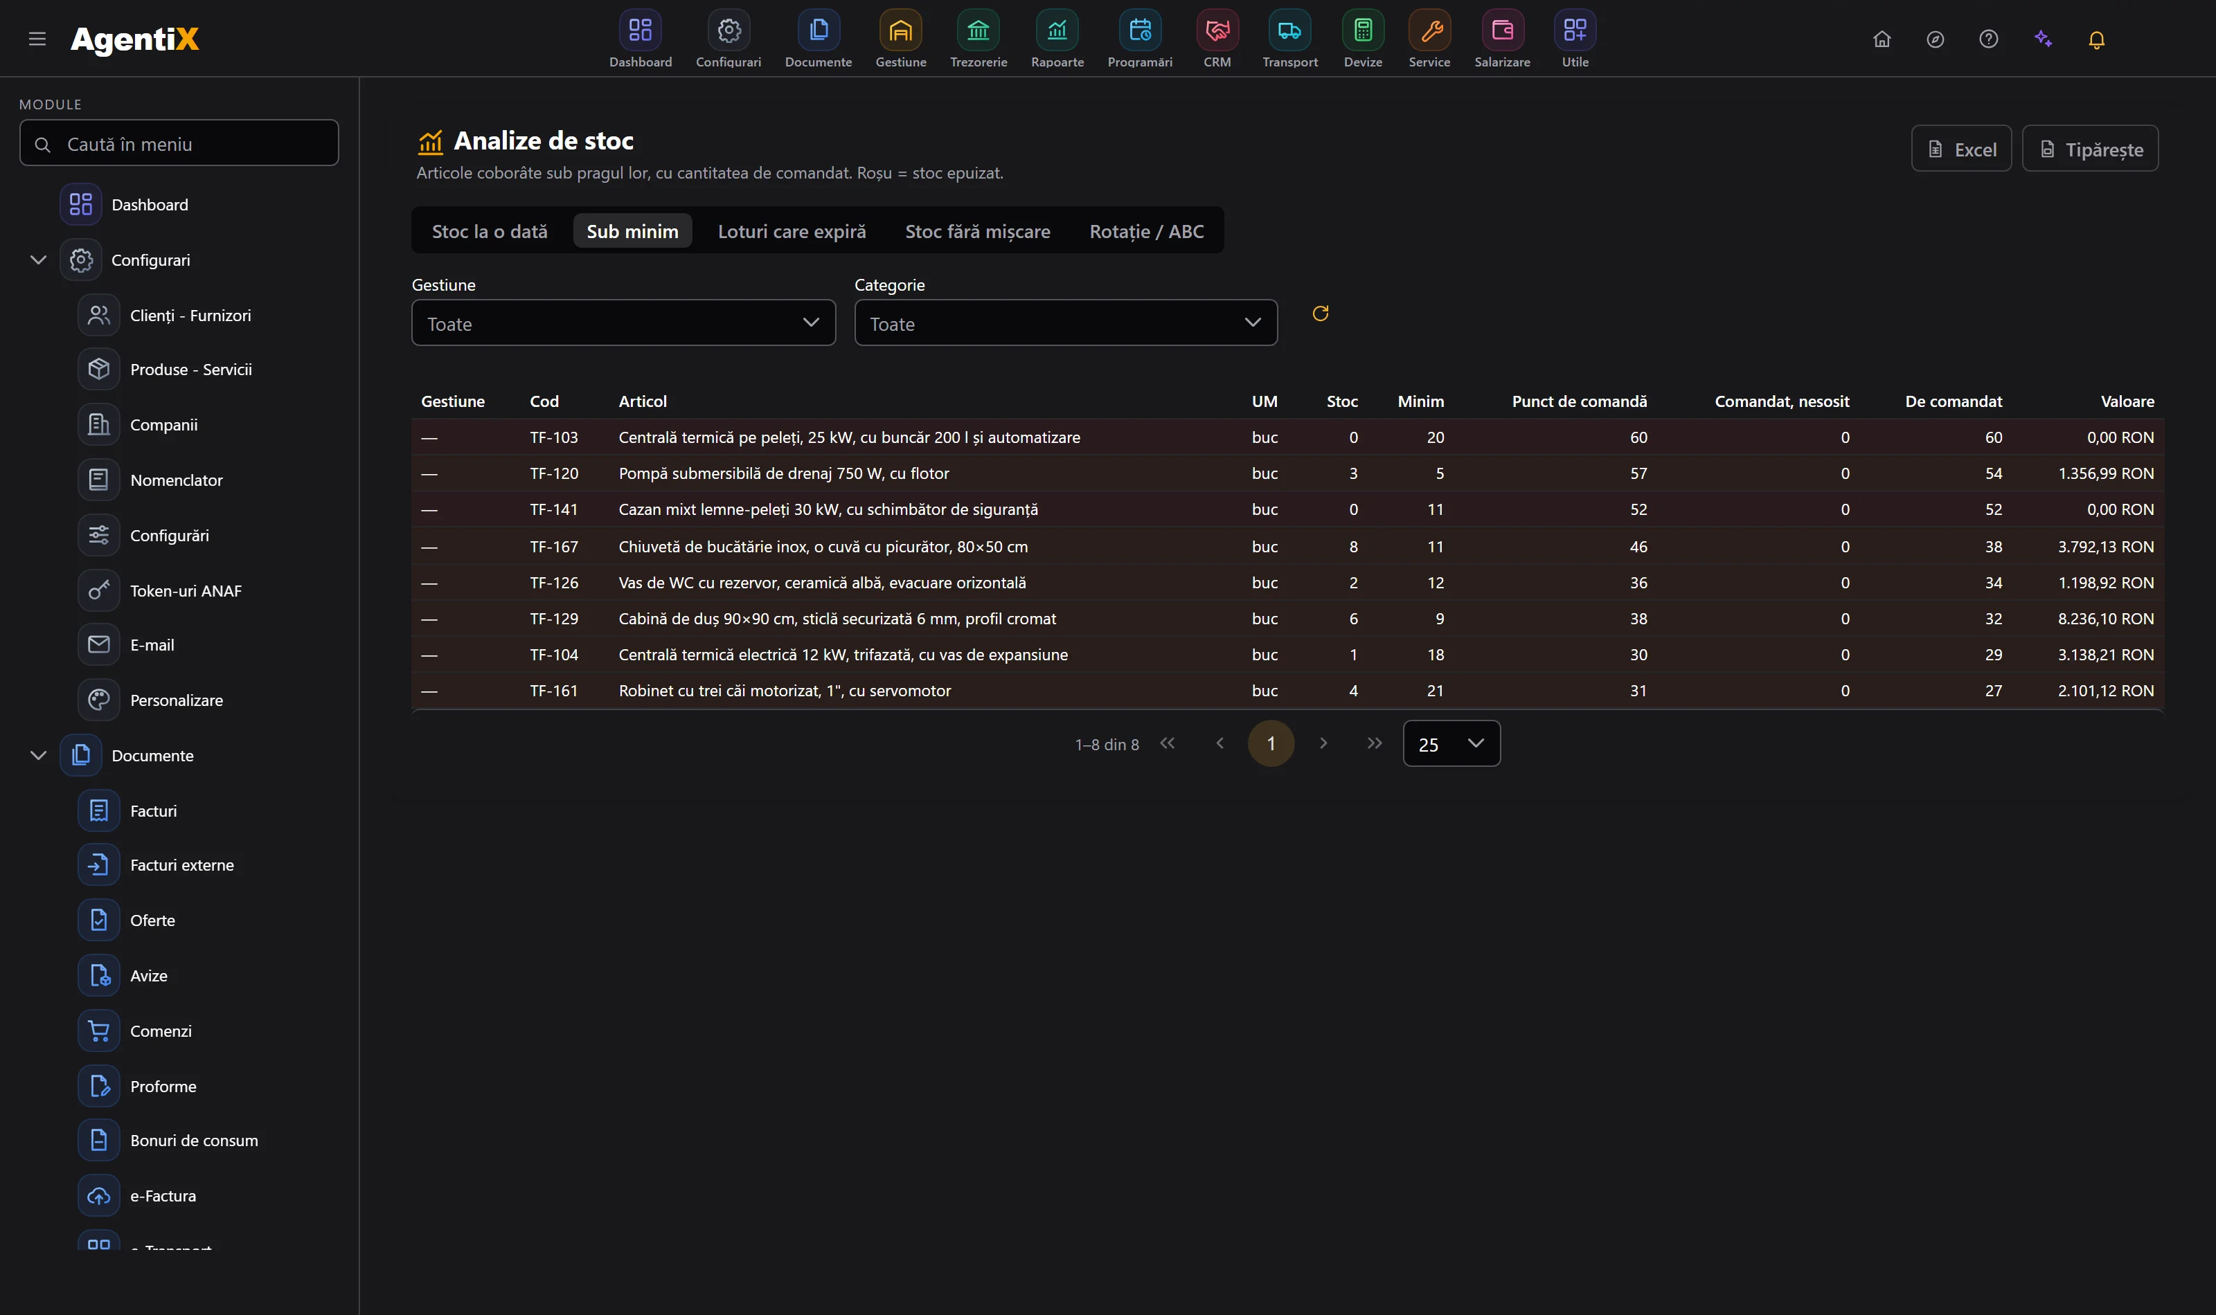Open the Gestiune filter dropdown
This screenshot has height=1315, width=2216.
point(623,323)
